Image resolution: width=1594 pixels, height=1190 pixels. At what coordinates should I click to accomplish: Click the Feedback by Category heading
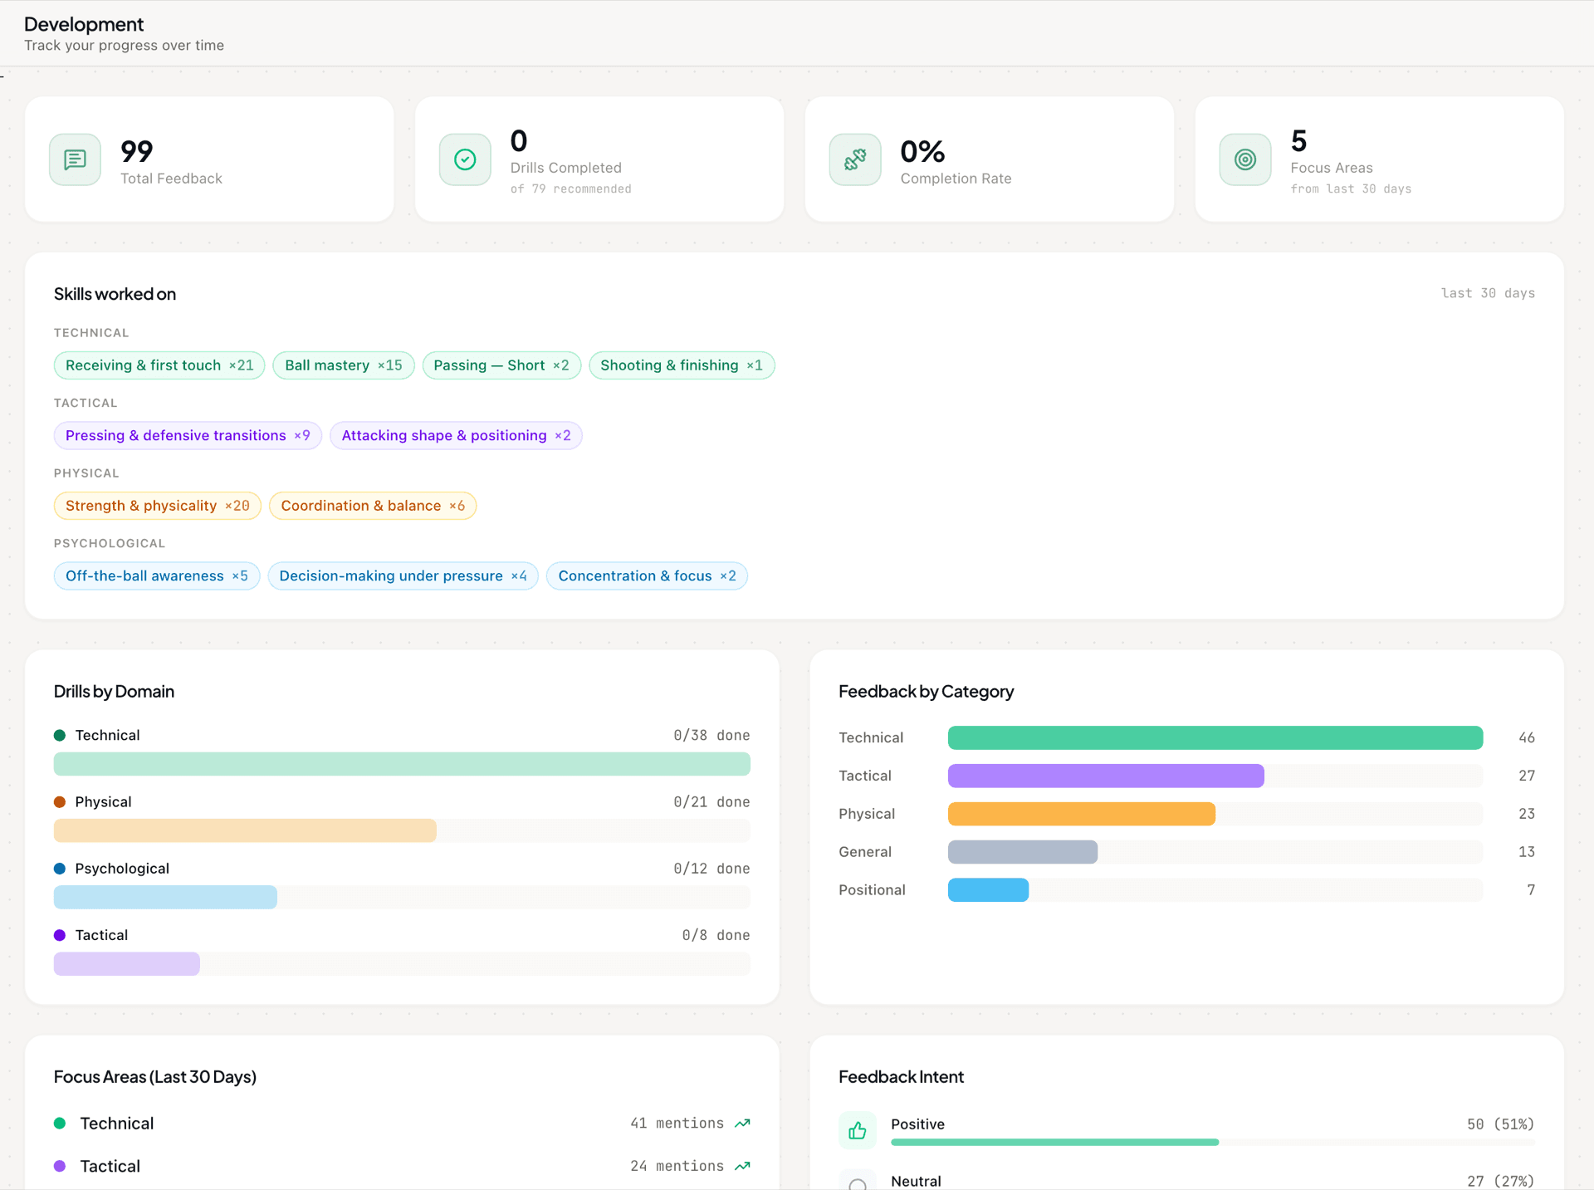(926, 692)
